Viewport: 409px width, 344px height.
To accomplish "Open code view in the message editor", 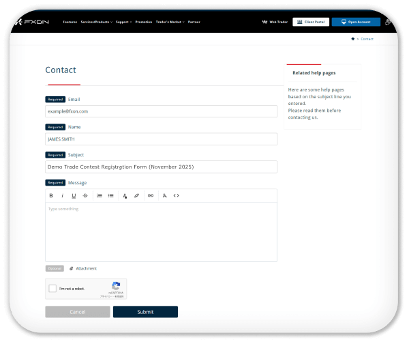I will [177, 196].
